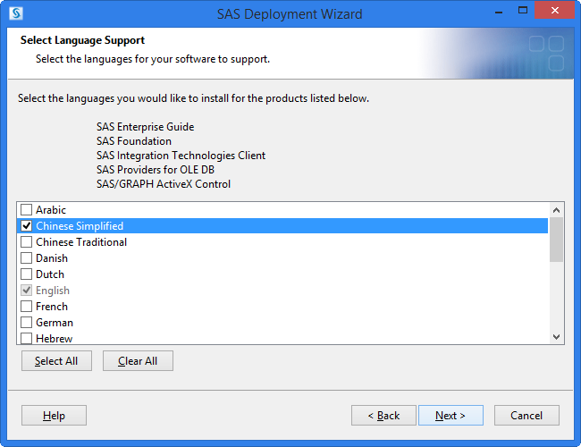Uncheck the Chinese Simplified checkbox
Image resolution: width=581 pixels, height=447 pixels.
[27, 226]
